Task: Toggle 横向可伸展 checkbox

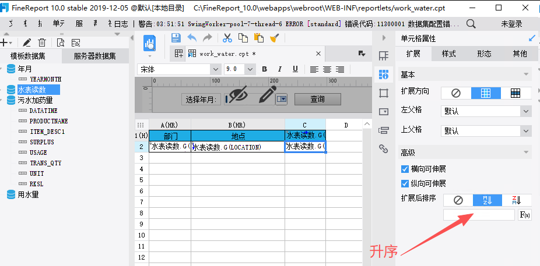Action: 405,169
